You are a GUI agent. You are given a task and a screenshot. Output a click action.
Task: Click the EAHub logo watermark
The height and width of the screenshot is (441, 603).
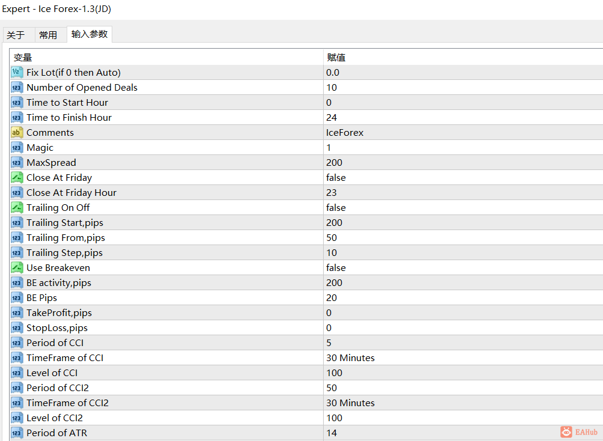click(x=579, y=432)
